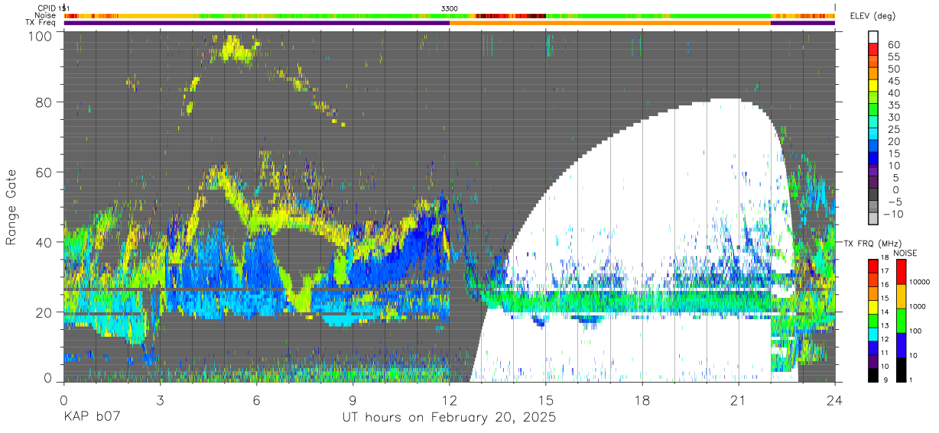Click the dark red section of top Noise strip
939x433 pixels.
pyautogui.click(x=511, y=15)
